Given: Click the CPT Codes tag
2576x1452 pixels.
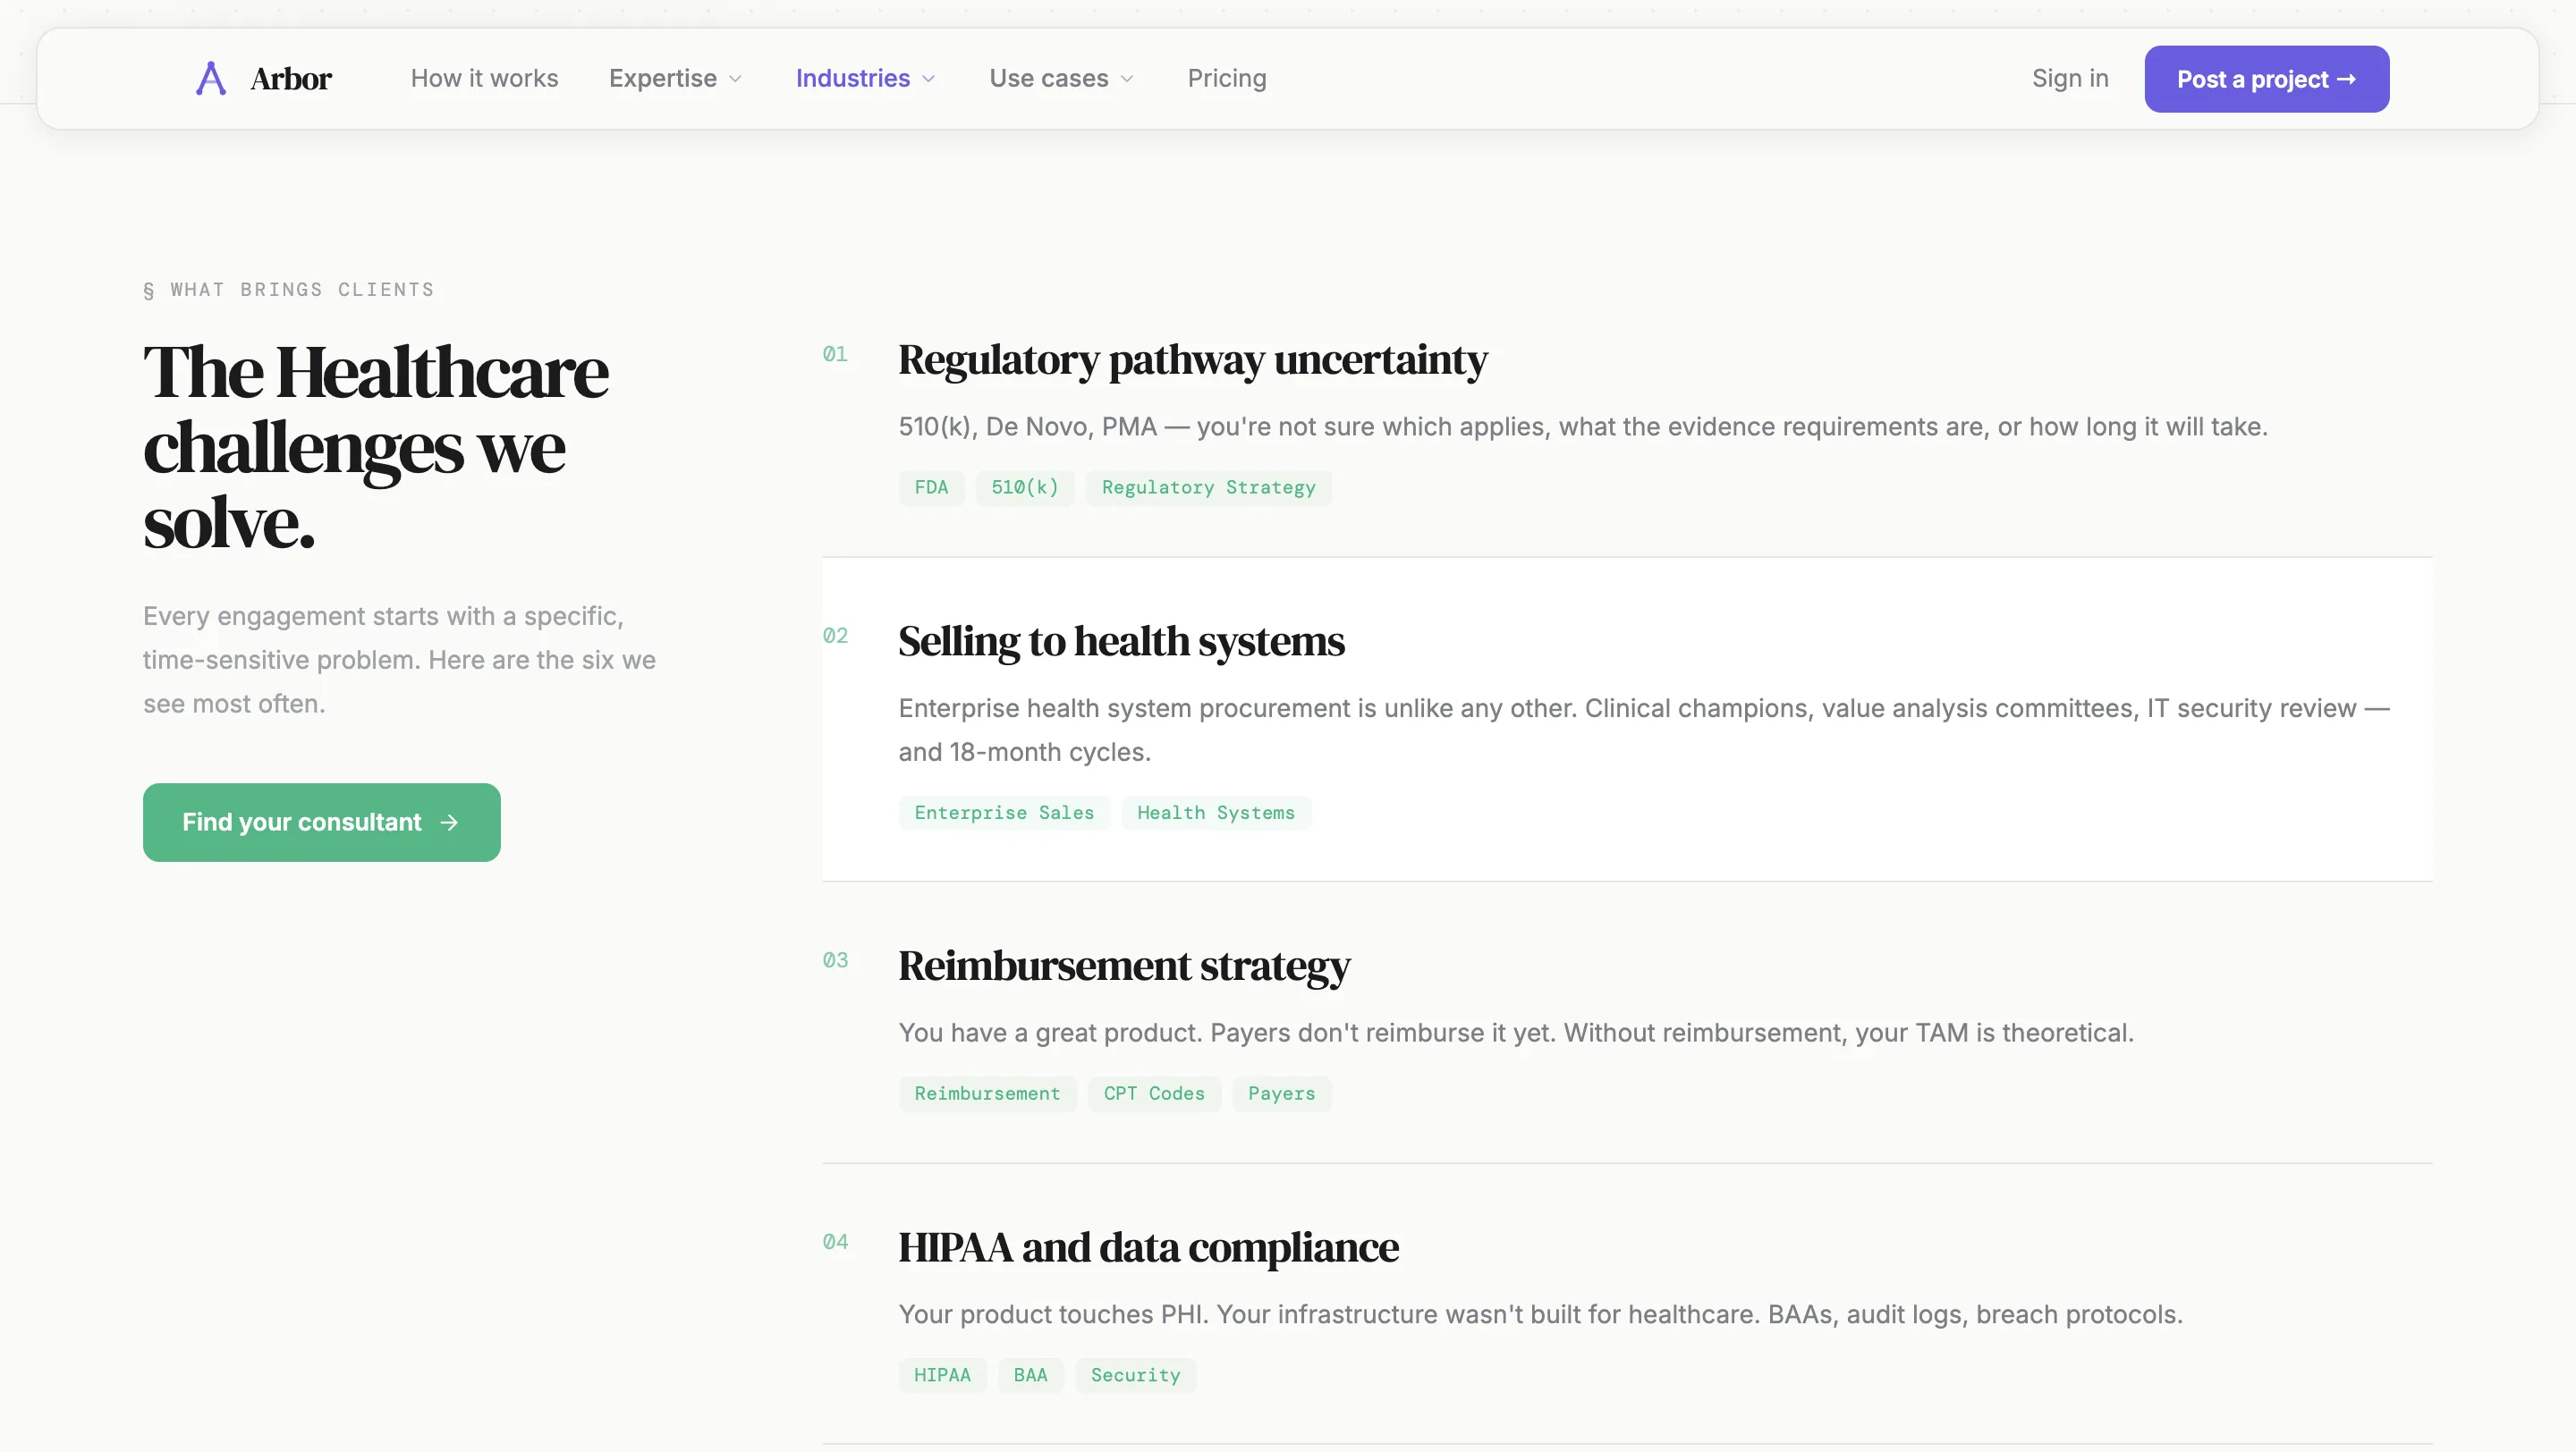Looking at the screenshot, I should (1153, 1093).
